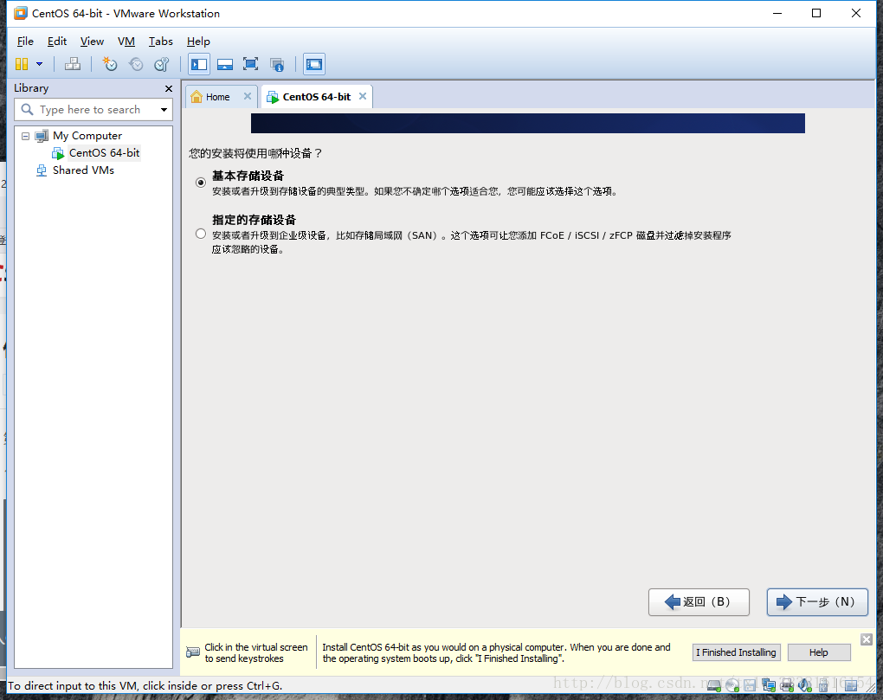Toggle the thumbnail bar view
This screenshot has height=700, width=883.
(x=225, y=64)
